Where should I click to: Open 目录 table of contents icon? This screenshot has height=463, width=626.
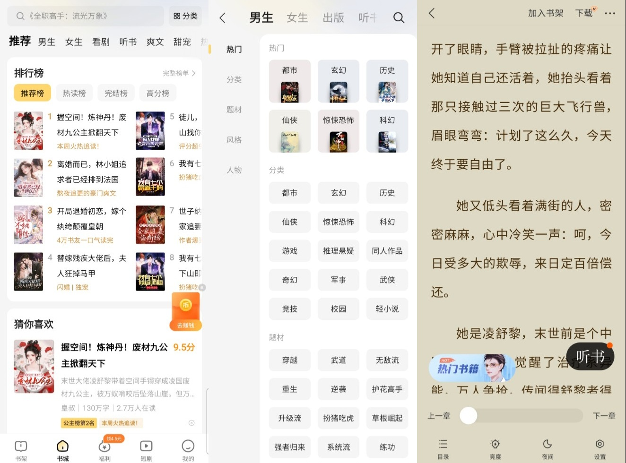443,449
